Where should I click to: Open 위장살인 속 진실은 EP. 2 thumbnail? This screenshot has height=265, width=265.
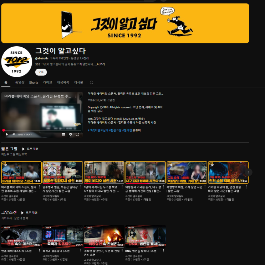(x=104, y=236)
